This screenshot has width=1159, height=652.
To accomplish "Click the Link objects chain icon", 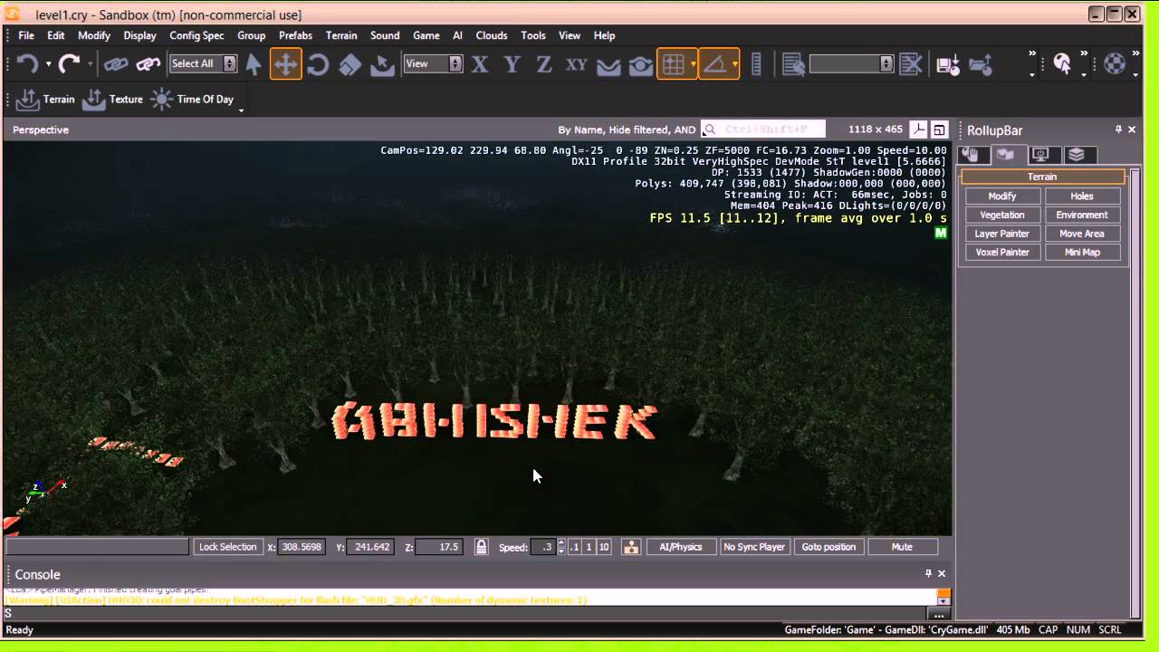I will (116, 63).
